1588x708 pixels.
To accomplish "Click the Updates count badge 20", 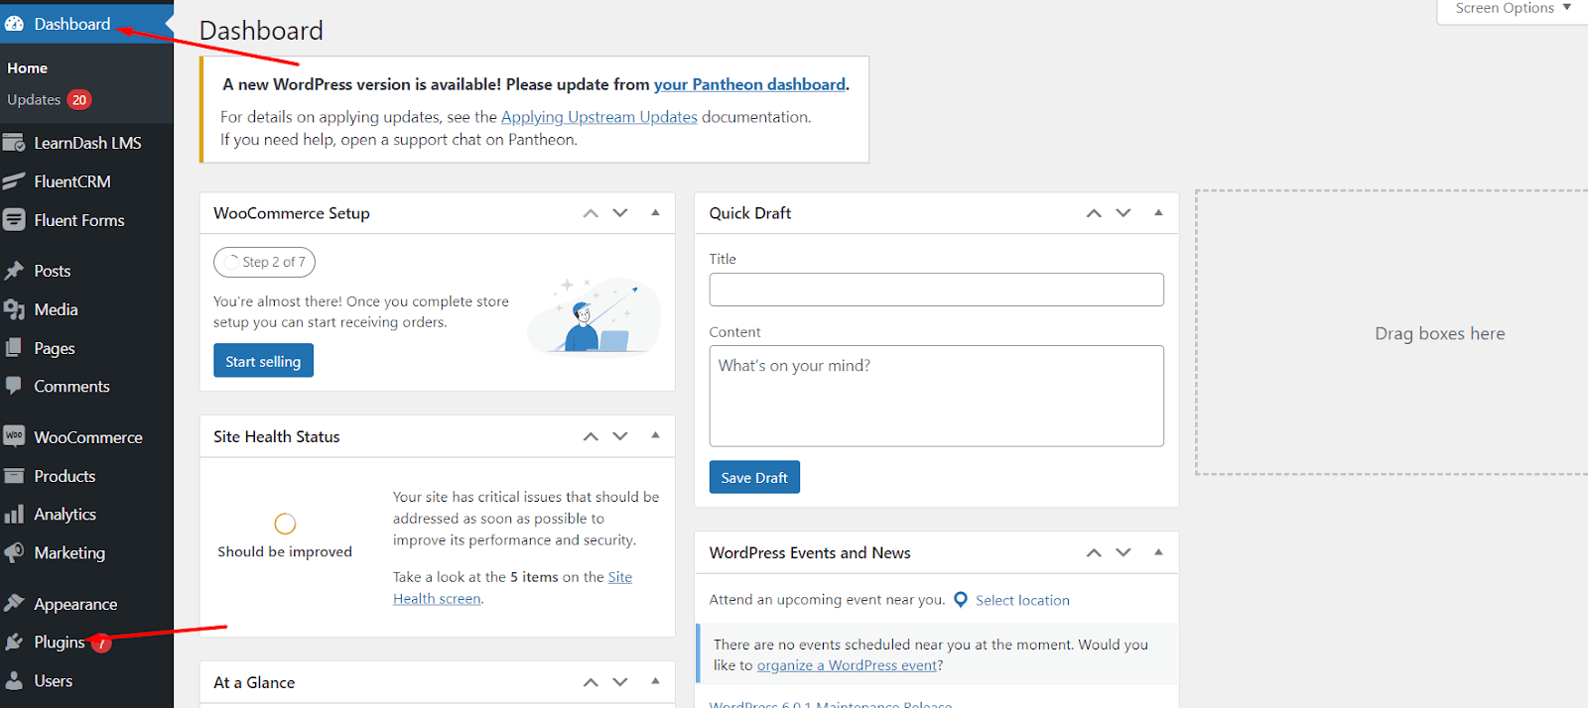I will (x=79, y=99).
